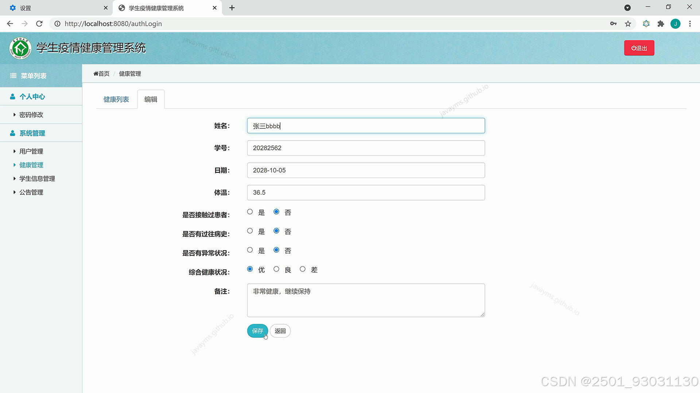
Task: Click the browser back arrow
Action: (x=10, y=24)
